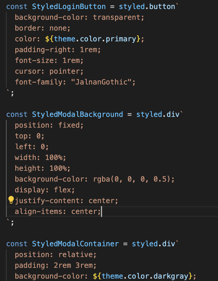Click styled.div on the StyledModalBackground line
The height and width of the screenshot is (281, 218).
pyautogui.click(x=158, y=114)
